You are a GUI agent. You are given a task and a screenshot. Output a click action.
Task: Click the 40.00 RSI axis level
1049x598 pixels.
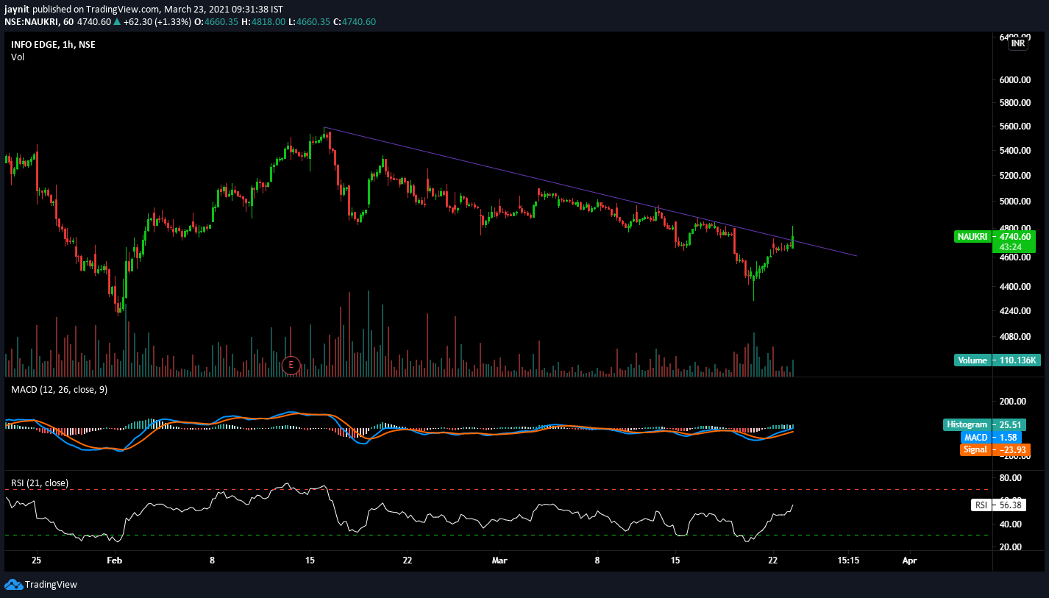pyautogui.click(x=1012, y=524)
